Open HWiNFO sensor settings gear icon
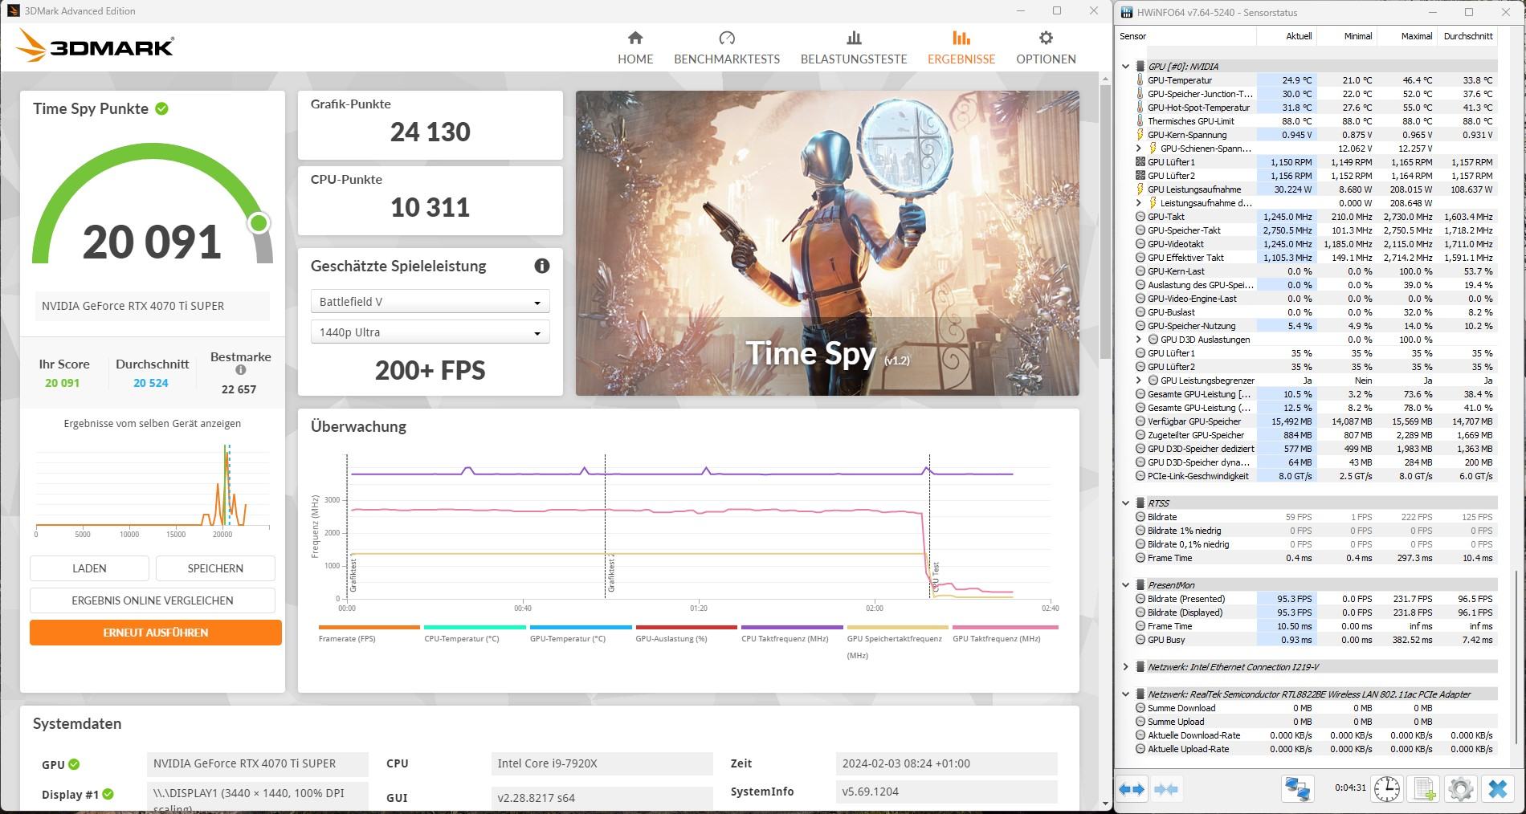Image resolution: width=1526 pixels, height=814 pixels. 1460,789
